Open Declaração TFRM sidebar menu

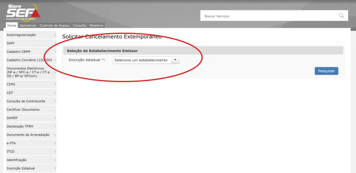tap(31, 126)
